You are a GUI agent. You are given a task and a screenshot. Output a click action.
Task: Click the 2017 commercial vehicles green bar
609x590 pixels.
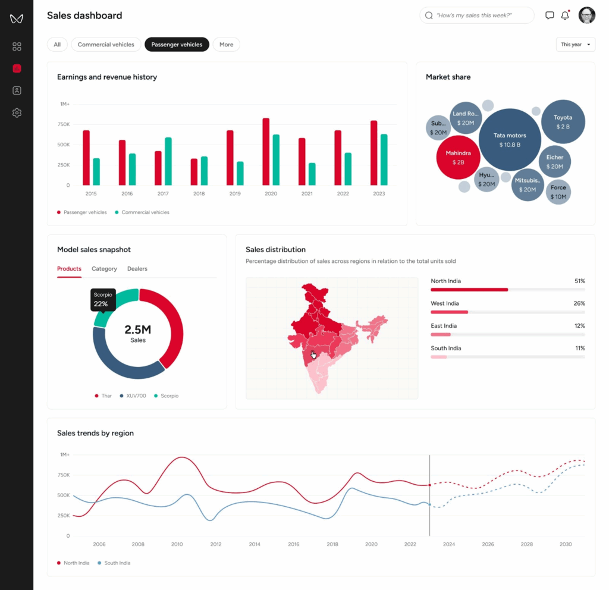(168, 161)
